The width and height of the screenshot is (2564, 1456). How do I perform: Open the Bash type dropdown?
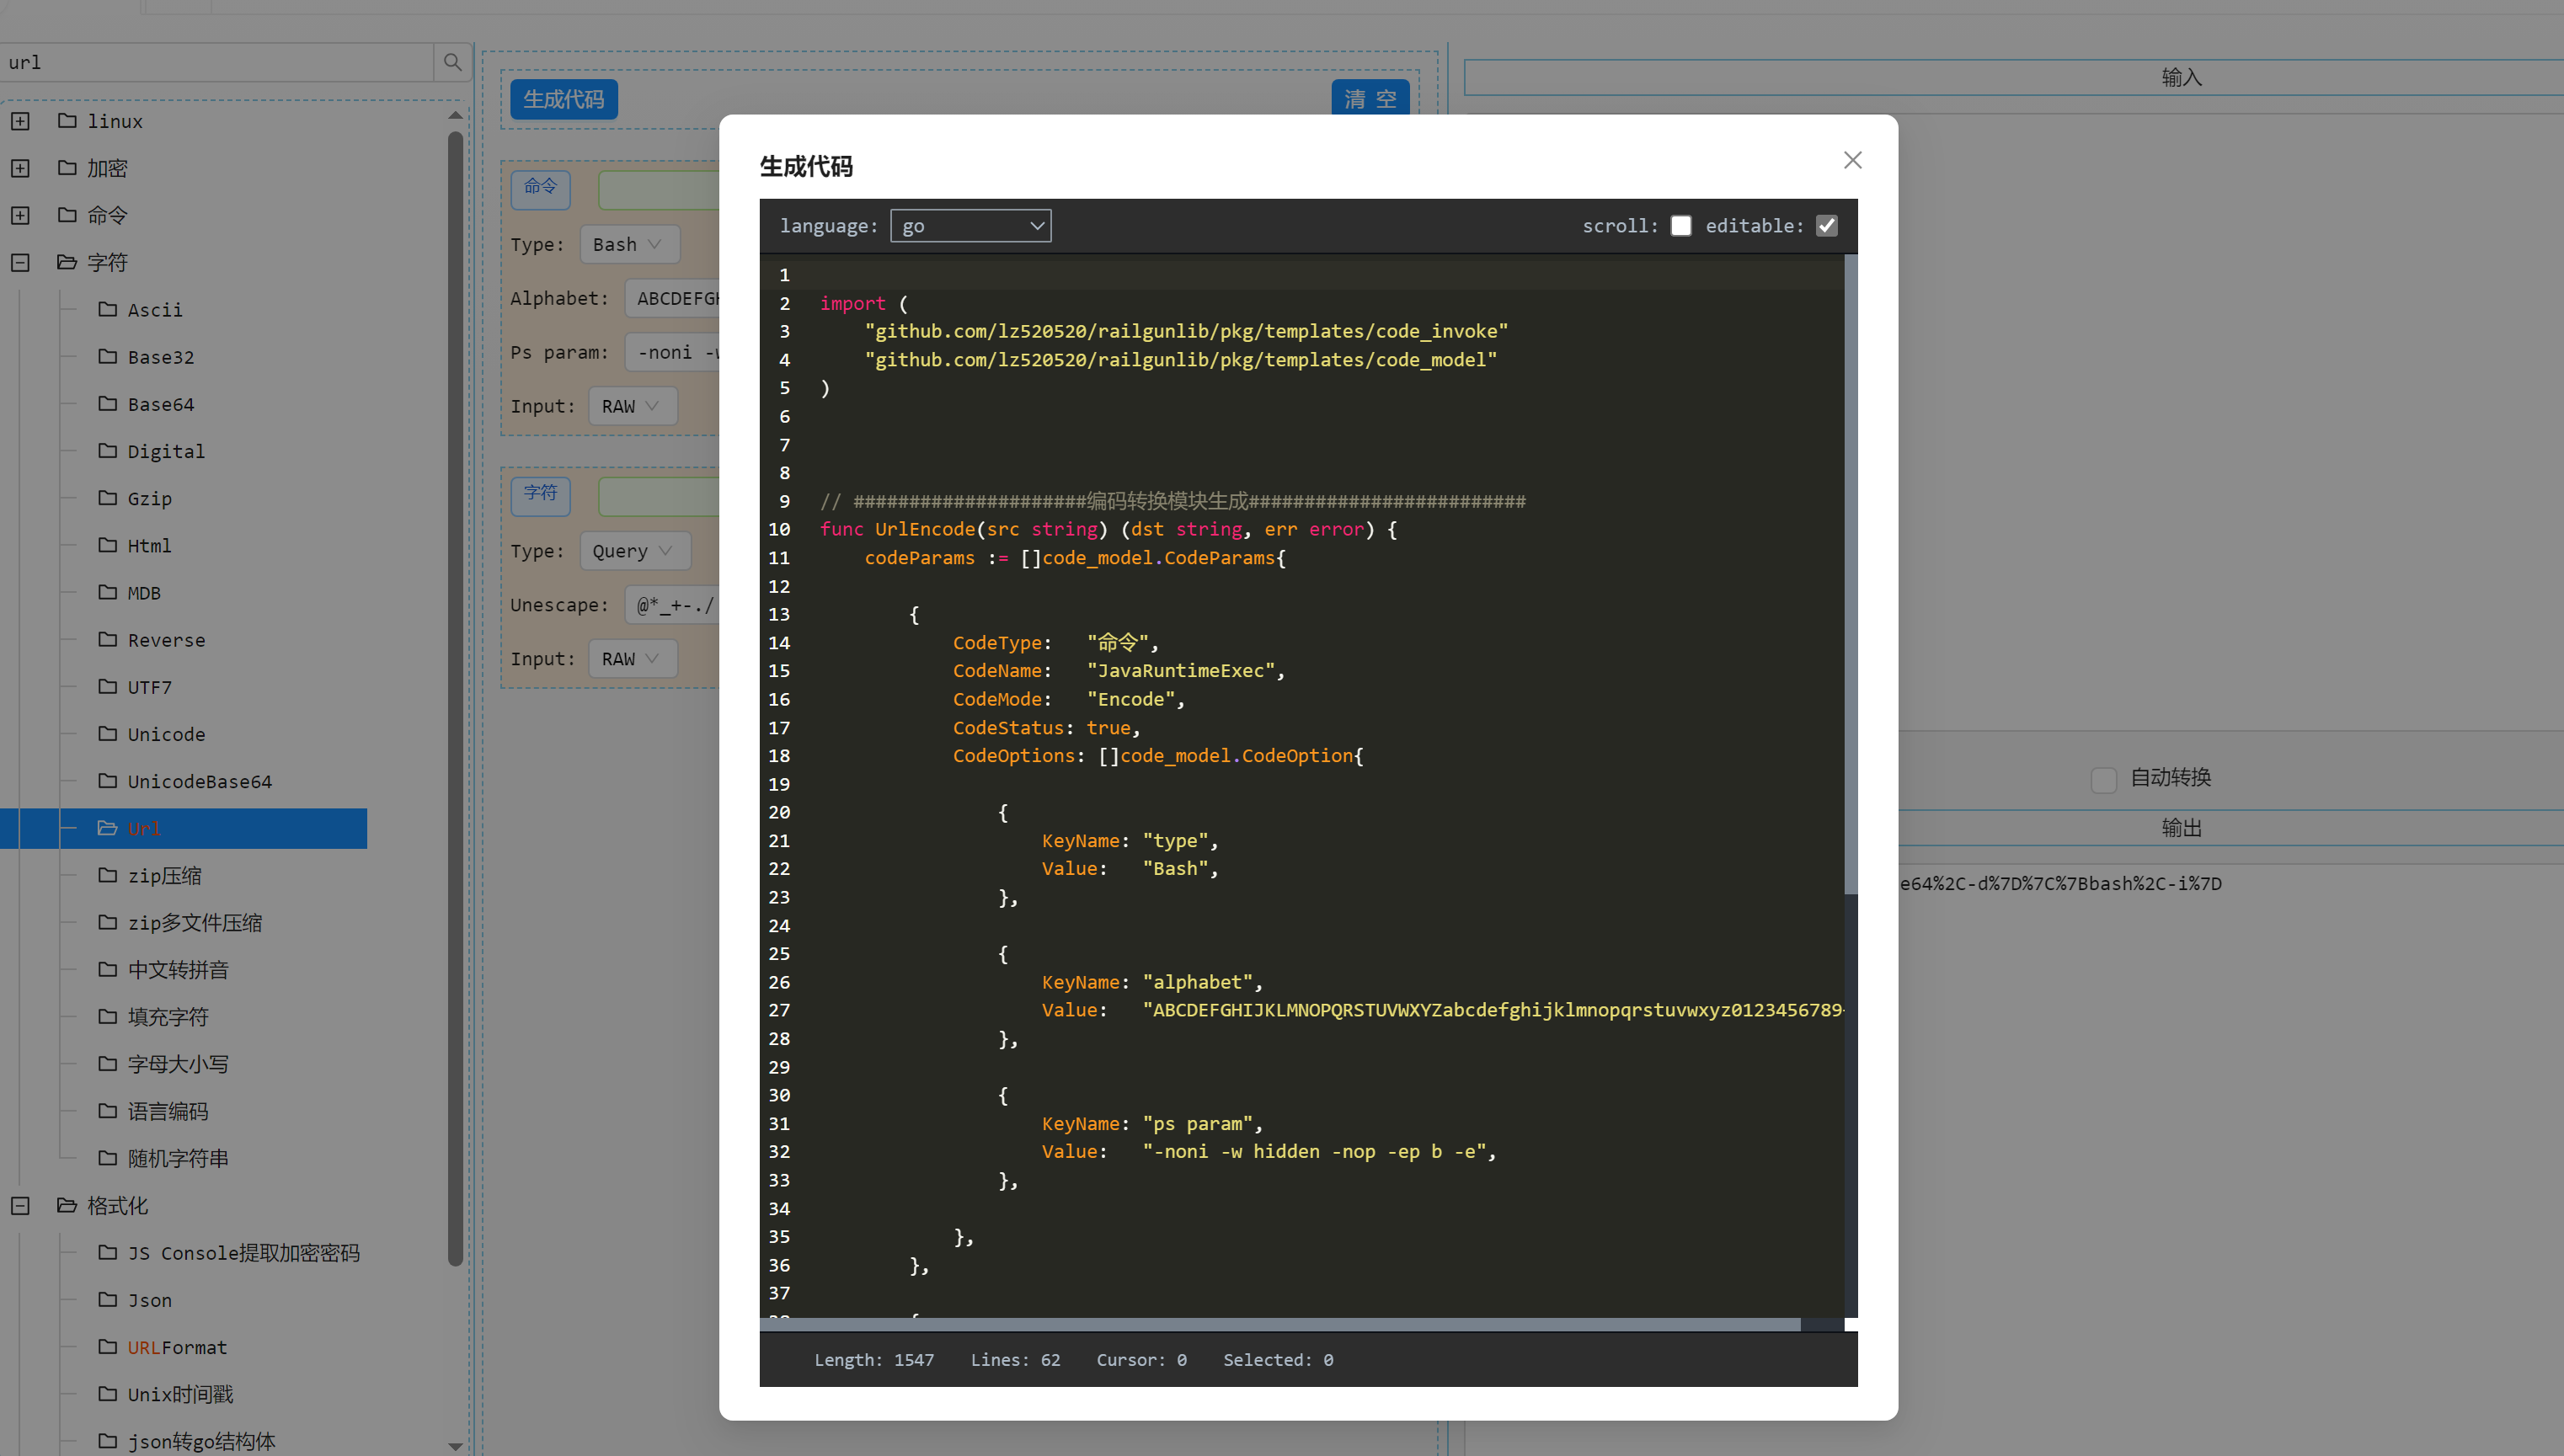(629, 244)
